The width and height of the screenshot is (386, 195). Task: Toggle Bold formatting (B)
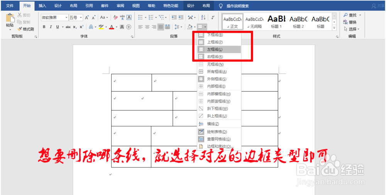tap(44, 27)
